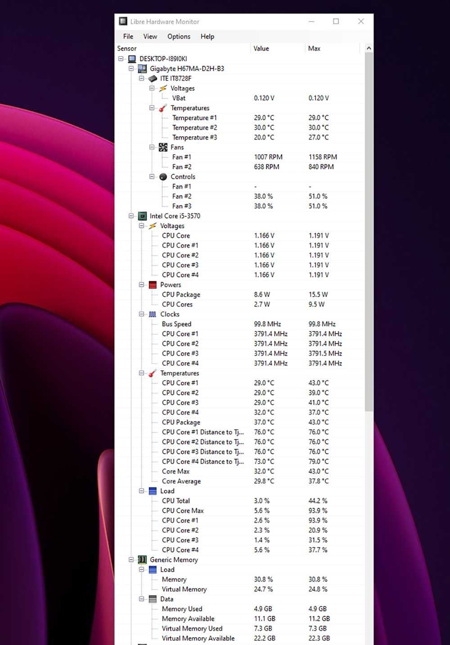Select the VBat sensor row
This screenshot has width=450, height=645.
239,98
